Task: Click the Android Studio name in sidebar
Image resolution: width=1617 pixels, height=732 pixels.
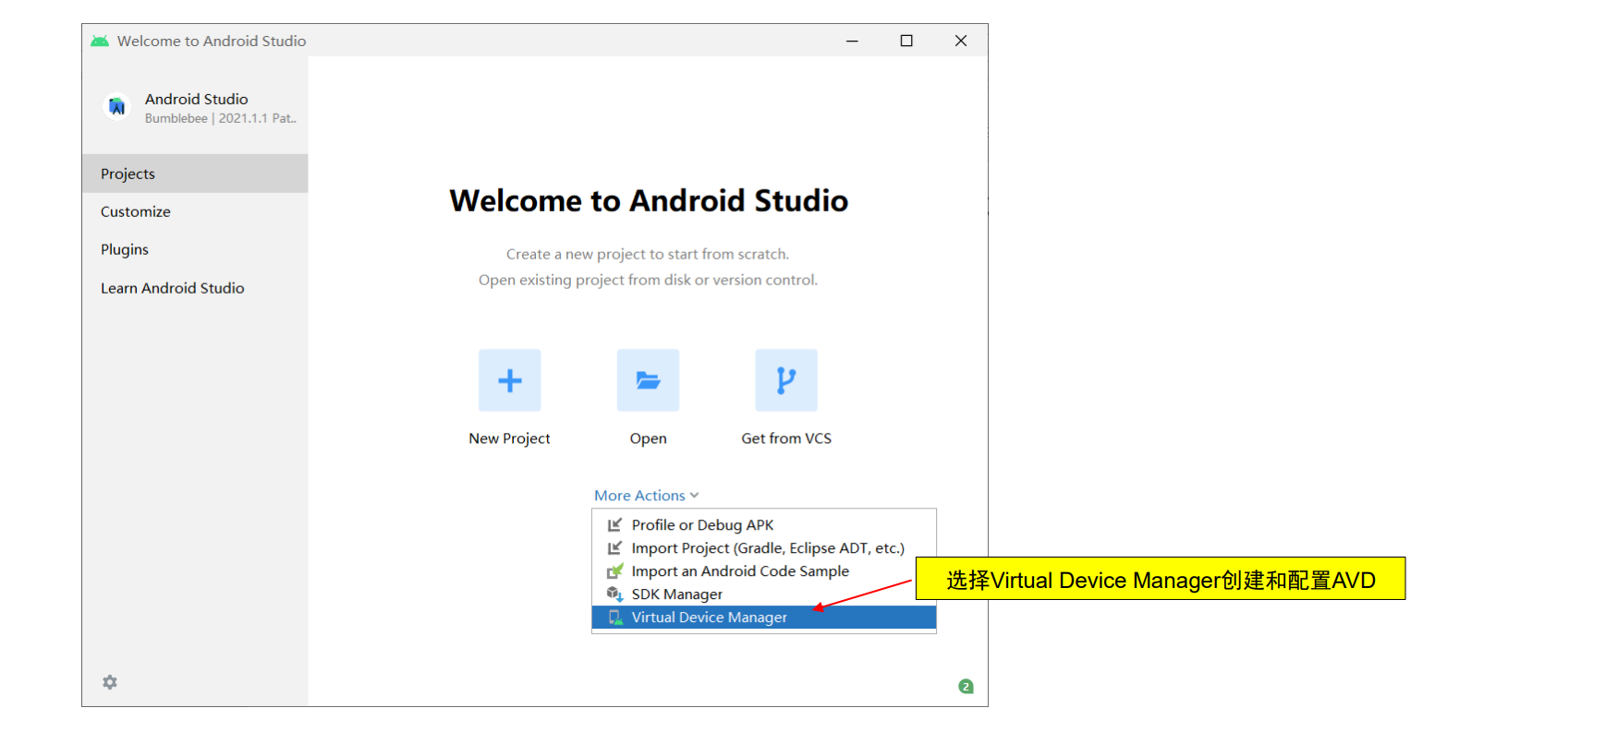Action: point(196,99)
